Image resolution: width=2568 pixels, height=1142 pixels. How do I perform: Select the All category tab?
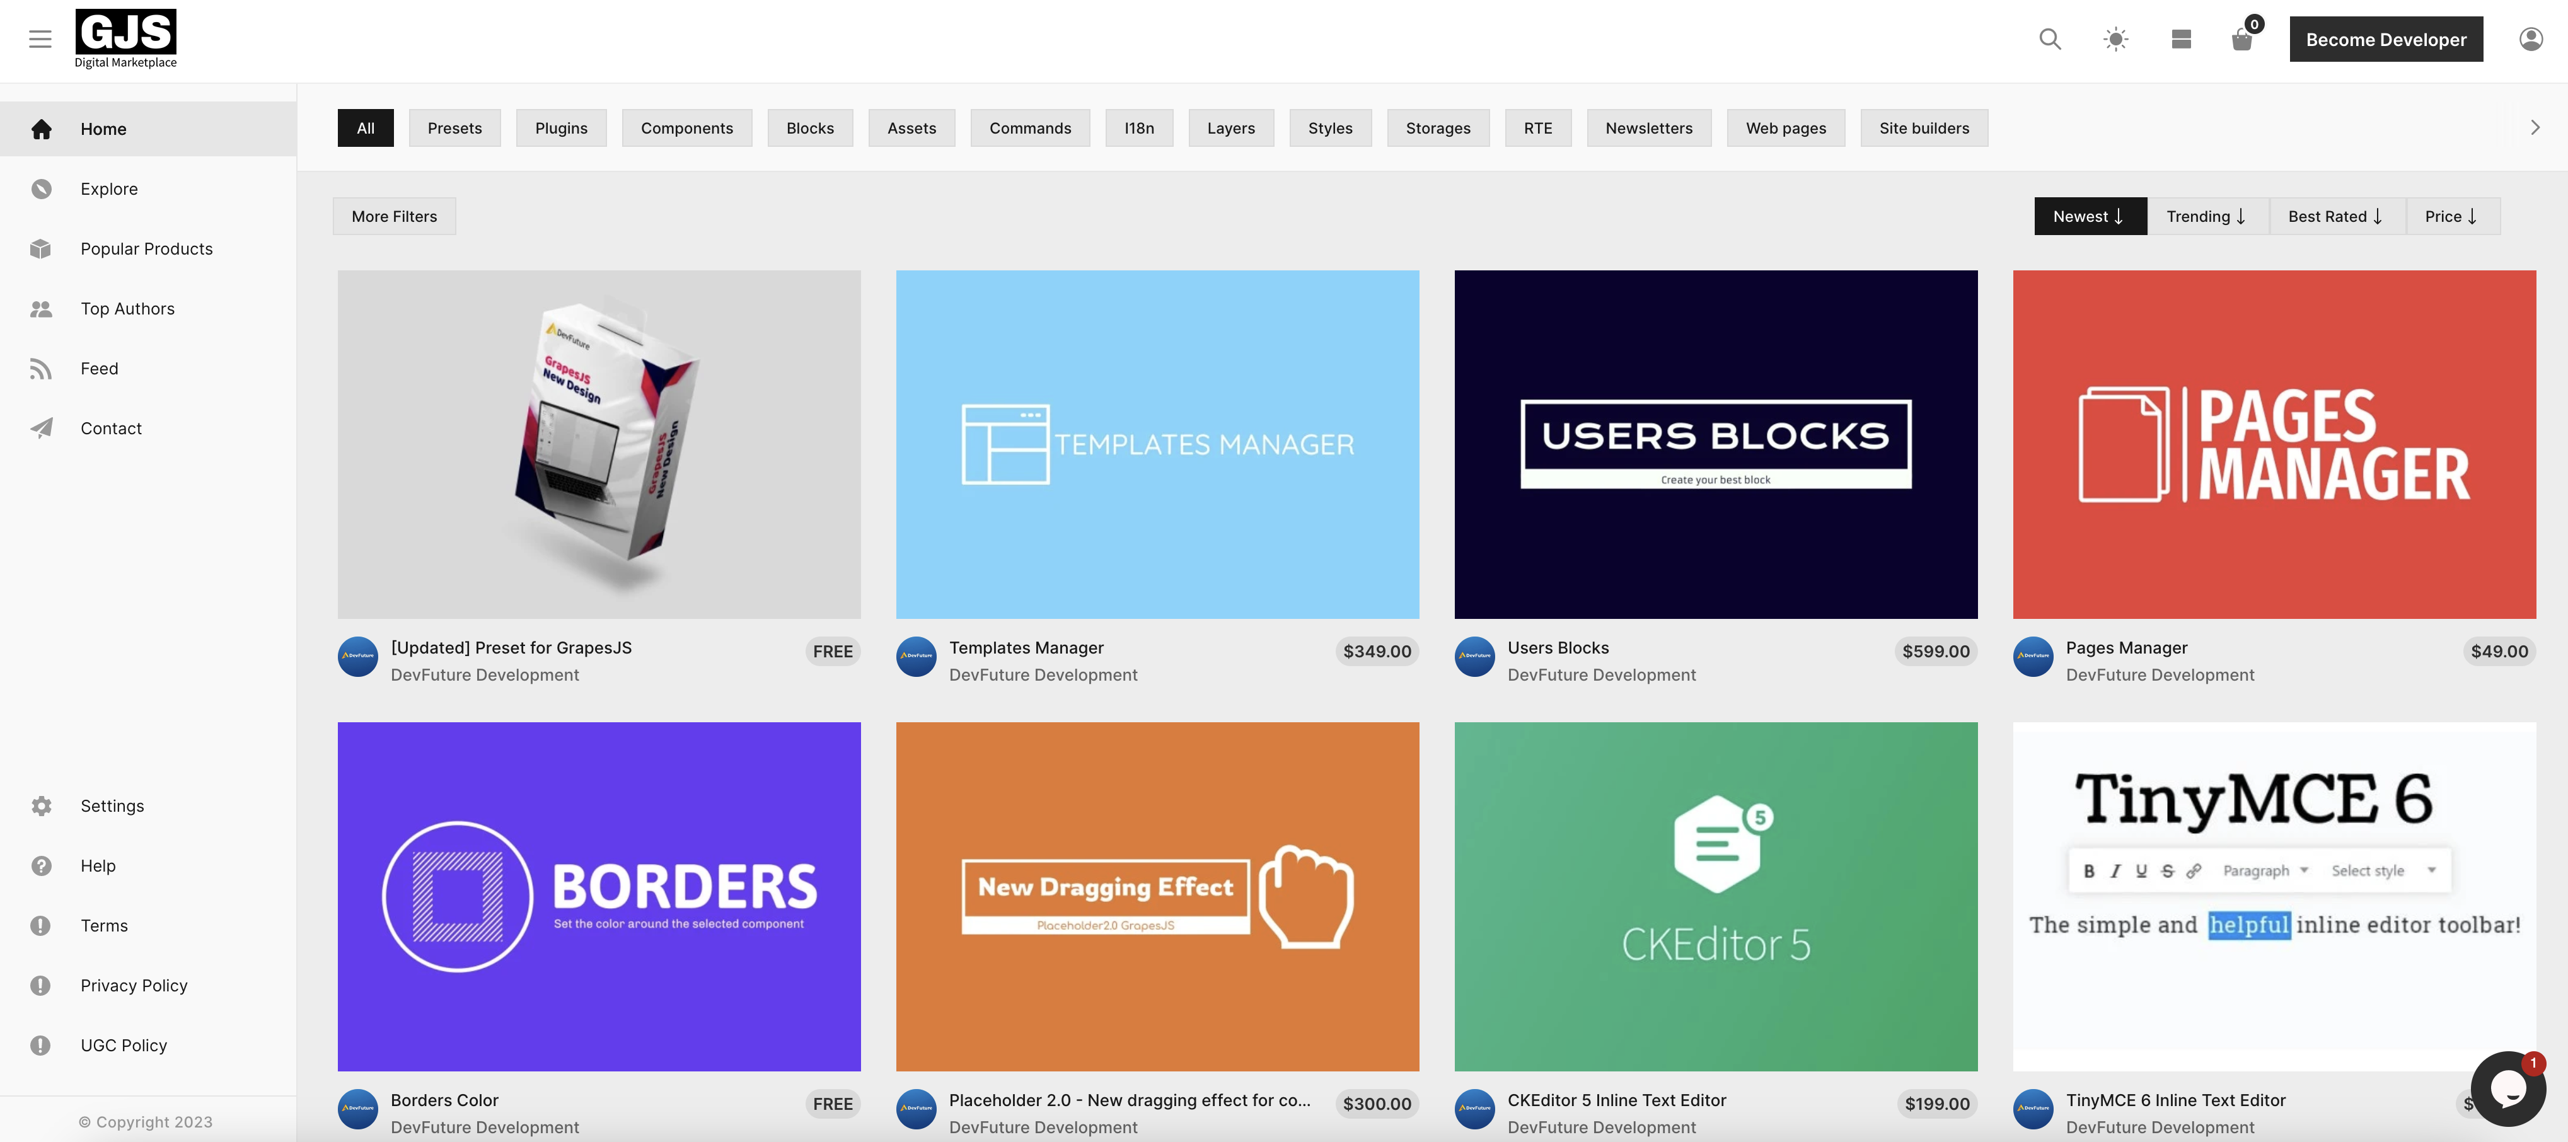[366, 127]
